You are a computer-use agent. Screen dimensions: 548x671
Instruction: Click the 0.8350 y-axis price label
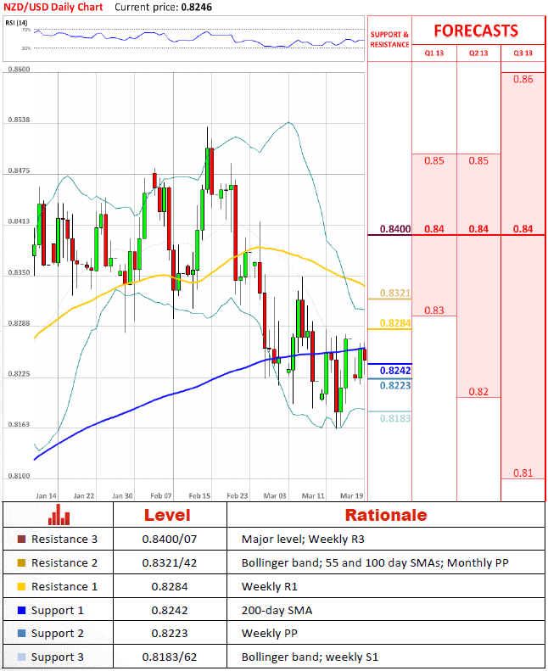click(20, 272)
